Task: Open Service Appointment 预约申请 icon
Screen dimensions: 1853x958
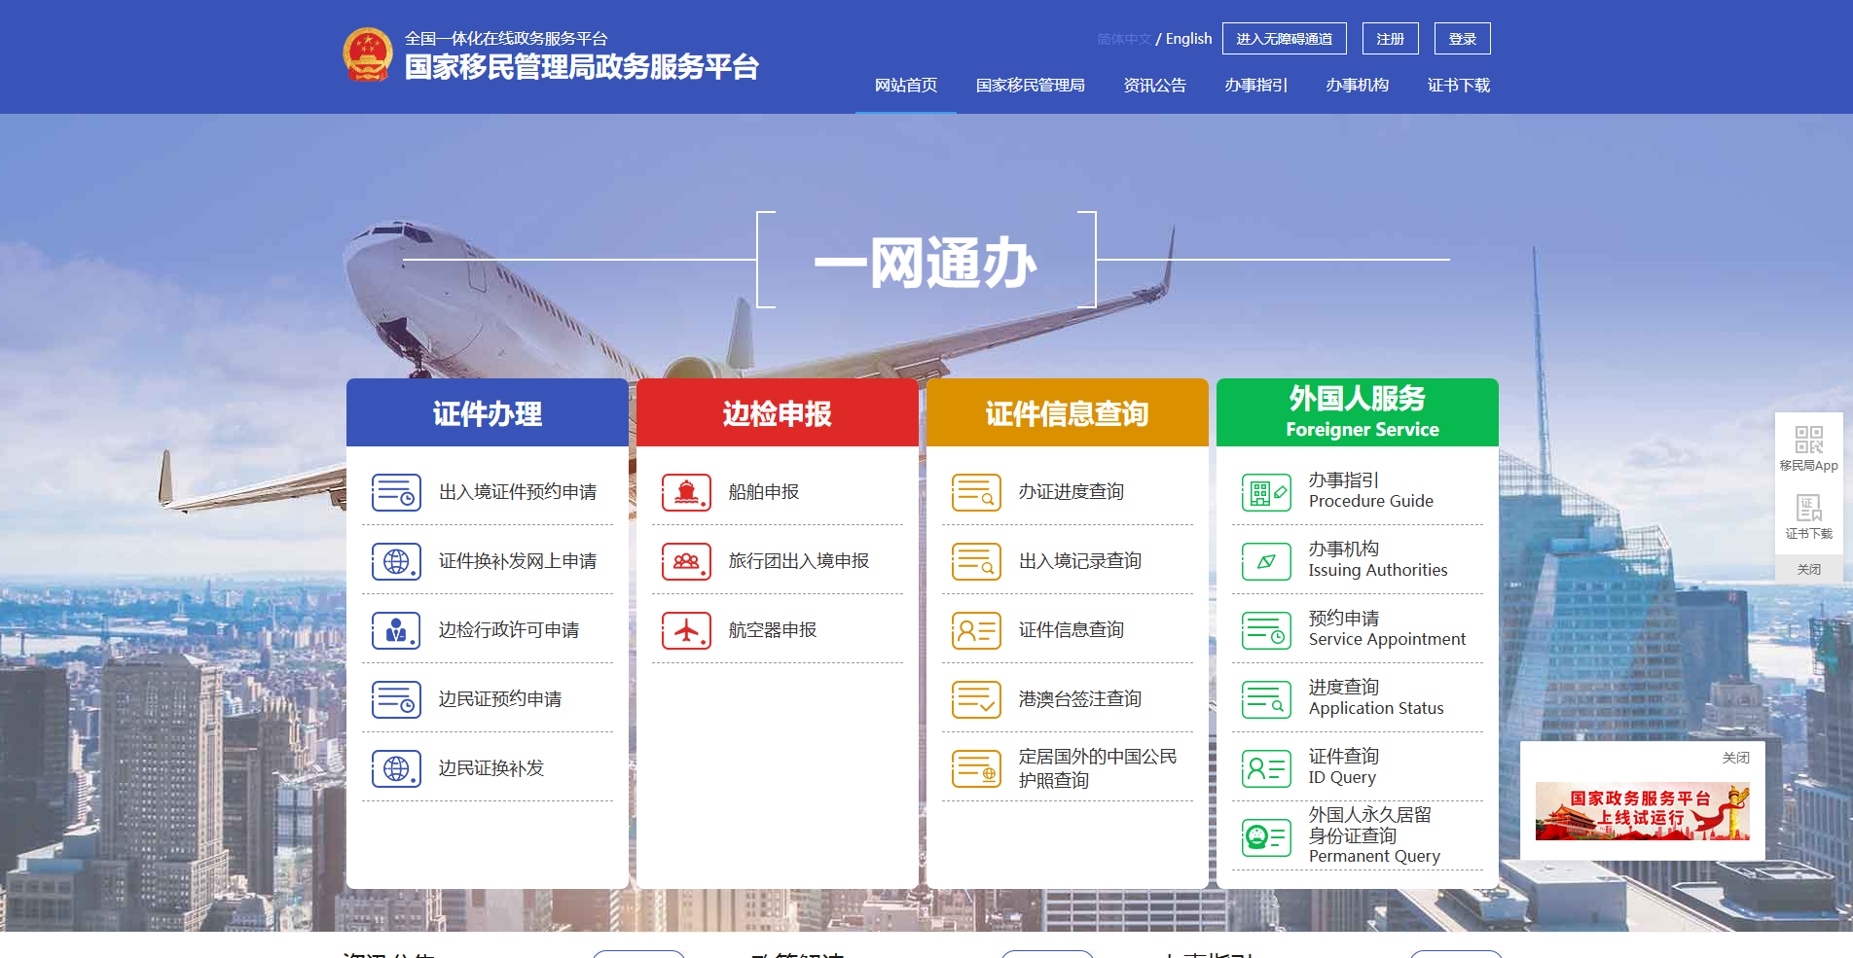Action: pyautogui.click(x=1265, y=629)
